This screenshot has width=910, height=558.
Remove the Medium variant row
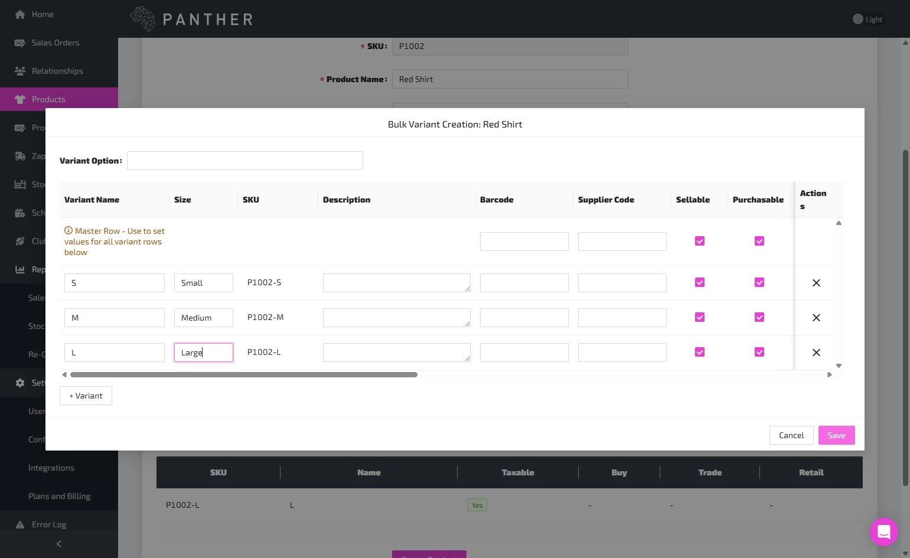point(816,318)
